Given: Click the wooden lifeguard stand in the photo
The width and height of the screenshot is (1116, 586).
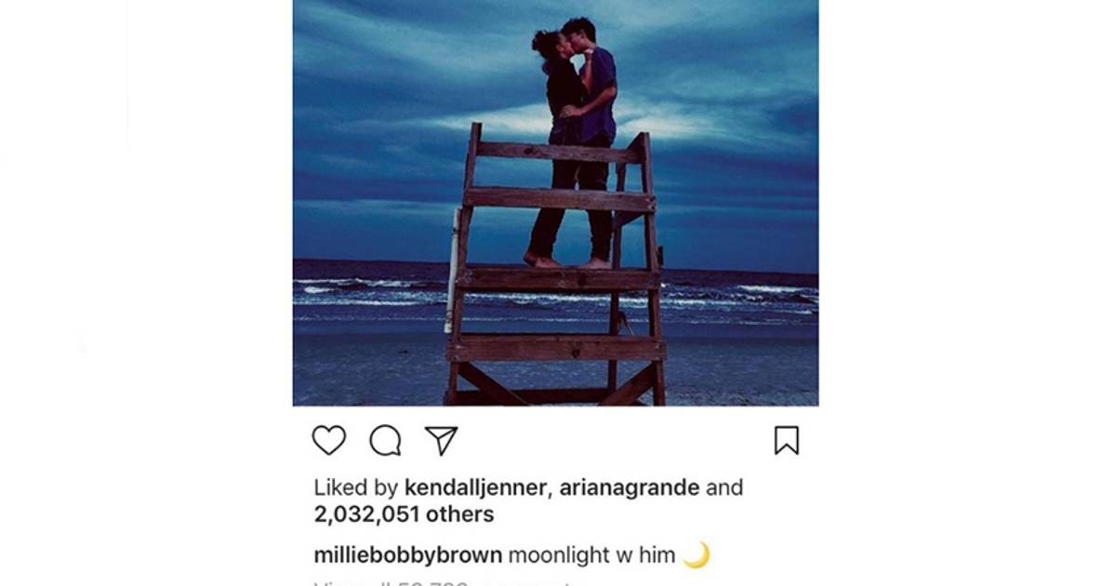Looking at the screenshot, I should tap(556, 279).
